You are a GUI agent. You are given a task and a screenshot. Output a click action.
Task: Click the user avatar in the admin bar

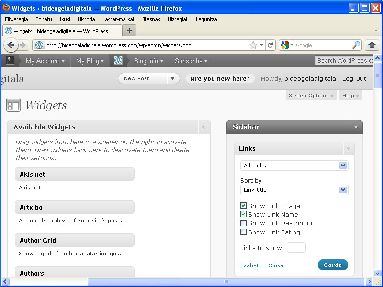click(x=10, y=61)
